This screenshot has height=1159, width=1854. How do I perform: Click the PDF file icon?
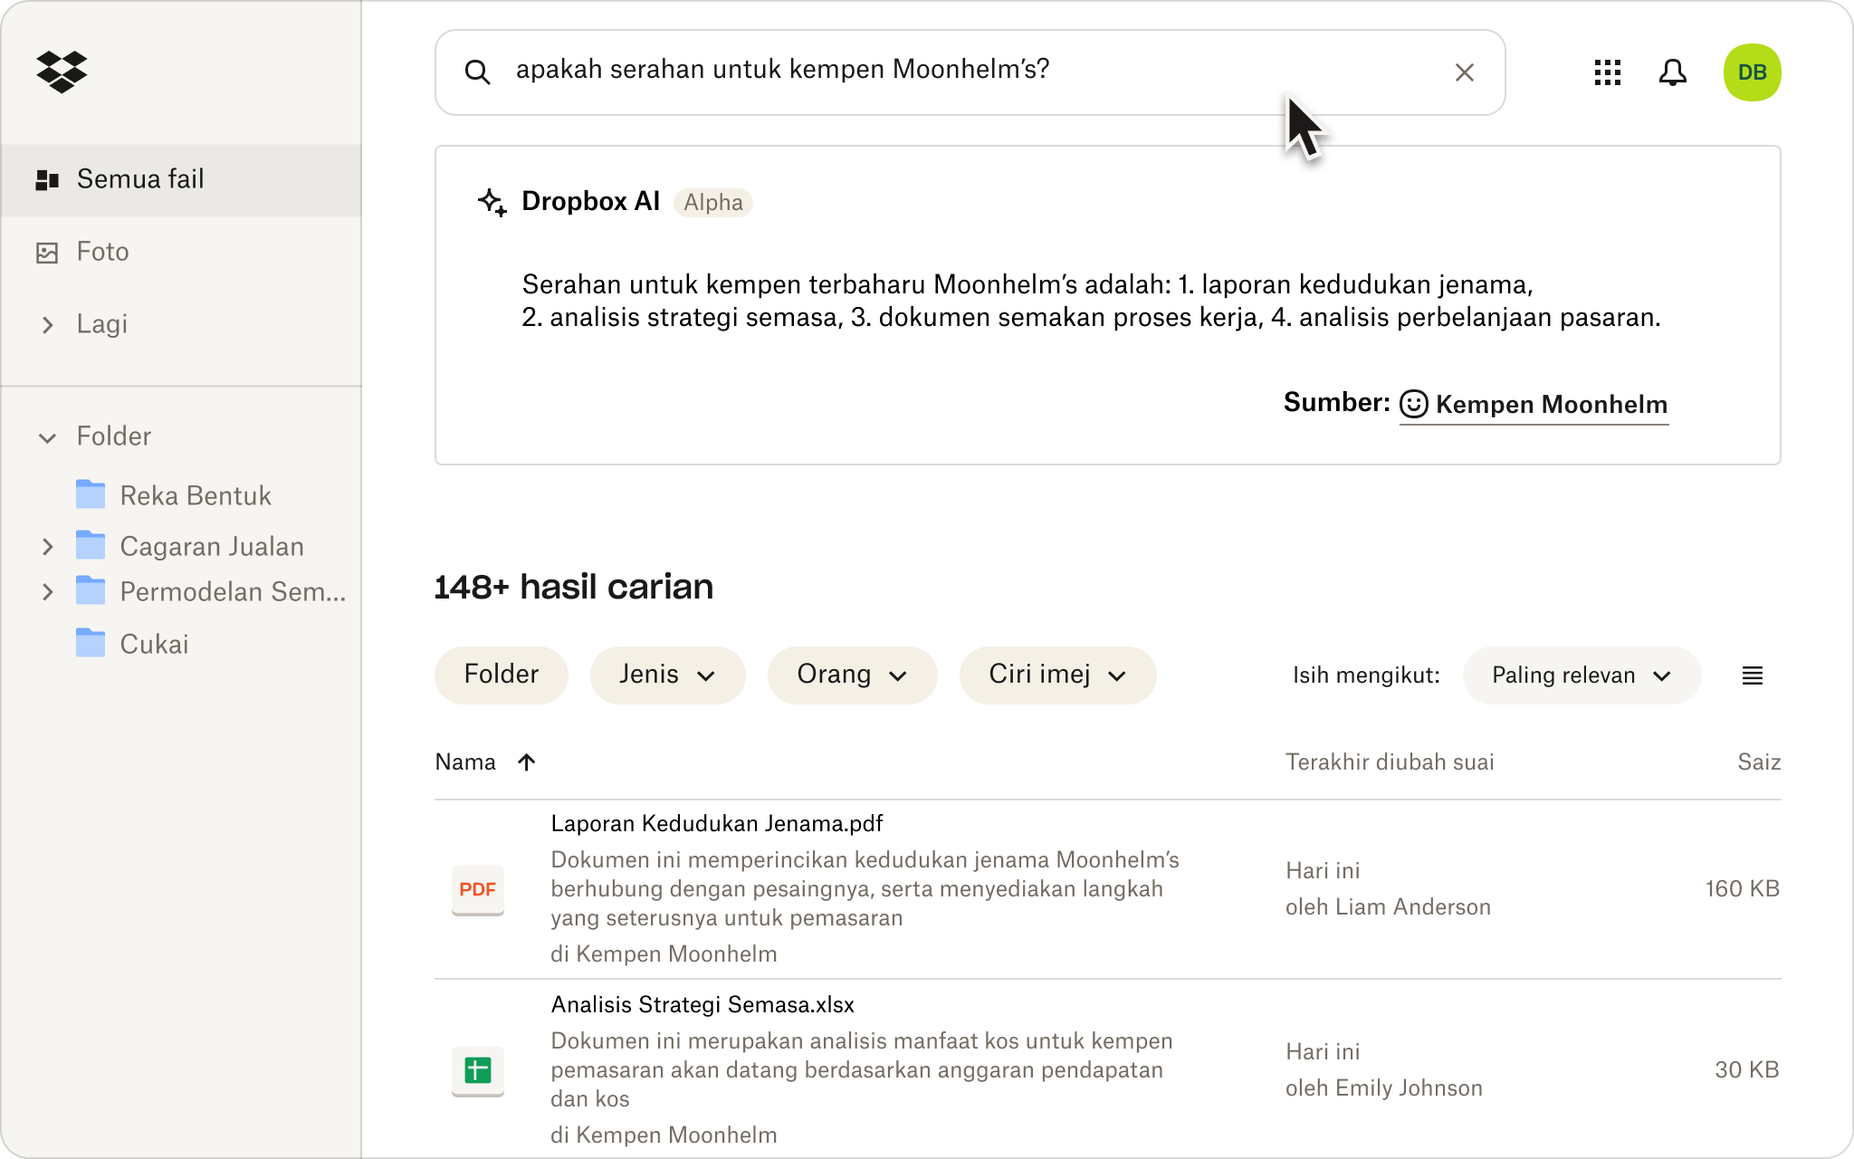click(477, 889)
